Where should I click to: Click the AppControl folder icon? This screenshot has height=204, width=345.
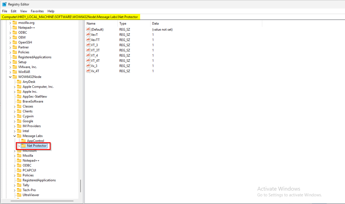(24, 141)
